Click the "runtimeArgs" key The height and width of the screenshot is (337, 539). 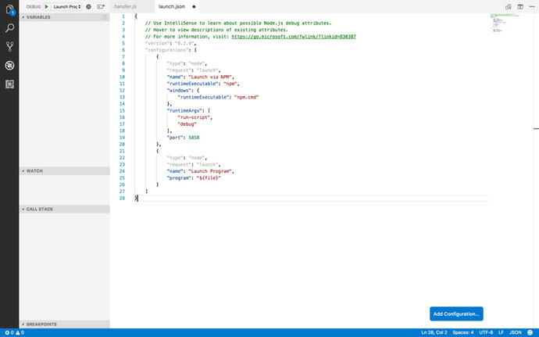pos(184,110)
